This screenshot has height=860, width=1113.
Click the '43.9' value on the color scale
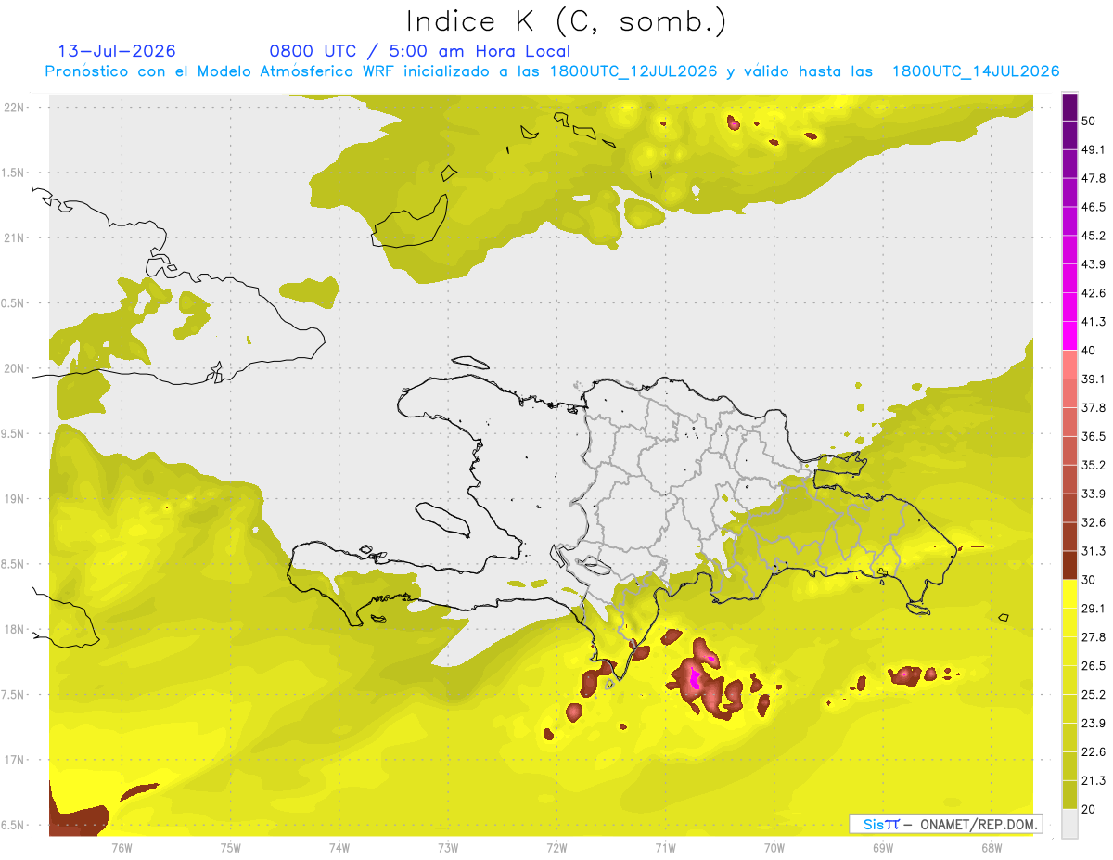coord(1093,264)
